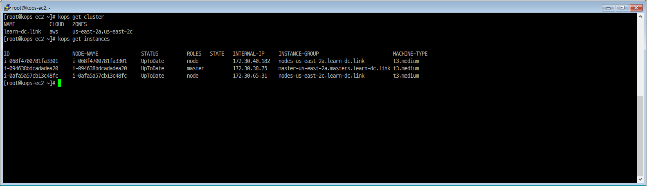The width and height of the screenshot is (647, 186).
Task: Click the STATE column header
Action: 217,54
